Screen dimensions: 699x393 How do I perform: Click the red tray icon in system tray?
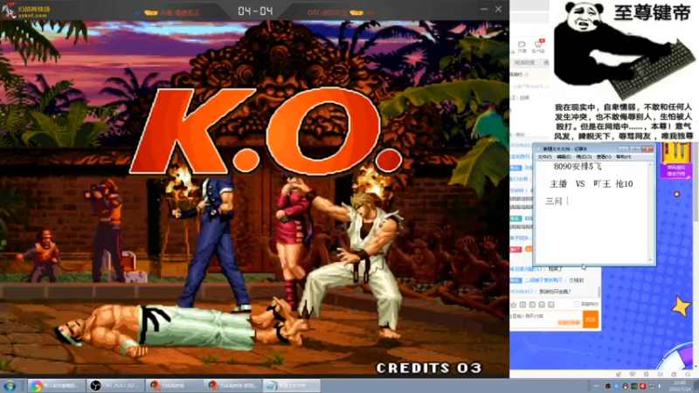point(643,386)
